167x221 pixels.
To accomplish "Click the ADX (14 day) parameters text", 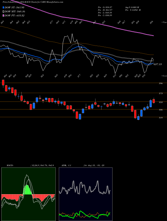I will click(94, 165).
